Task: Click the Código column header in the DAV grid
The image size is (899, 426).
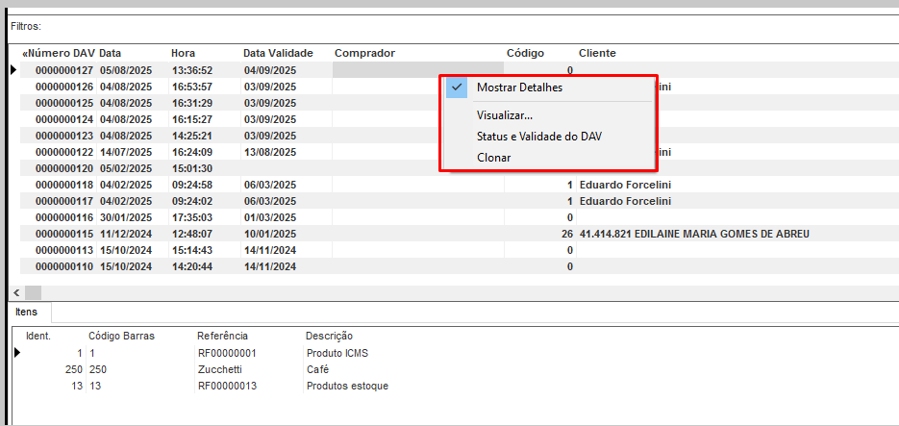Action: point(525,53)
